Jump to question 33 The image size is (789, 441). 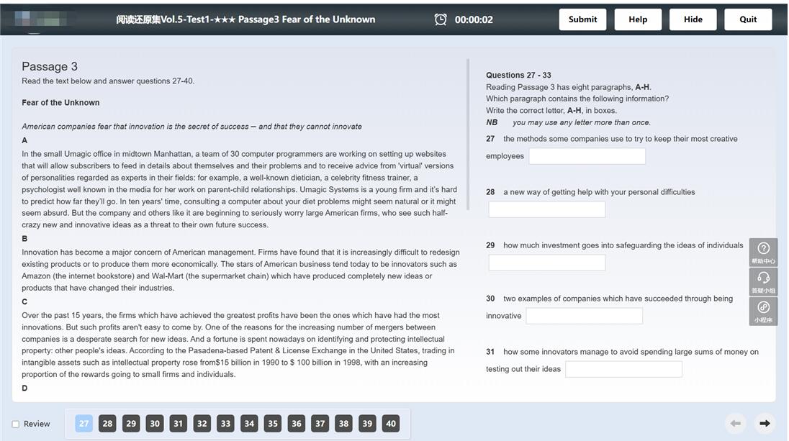click(225, 424)
